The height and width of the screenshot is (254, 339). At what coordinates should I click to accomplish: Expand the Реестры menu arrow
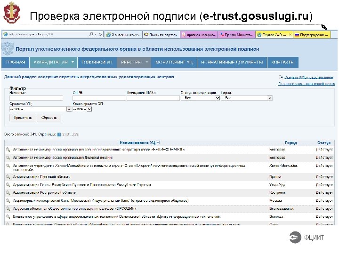tap(147, 62)
